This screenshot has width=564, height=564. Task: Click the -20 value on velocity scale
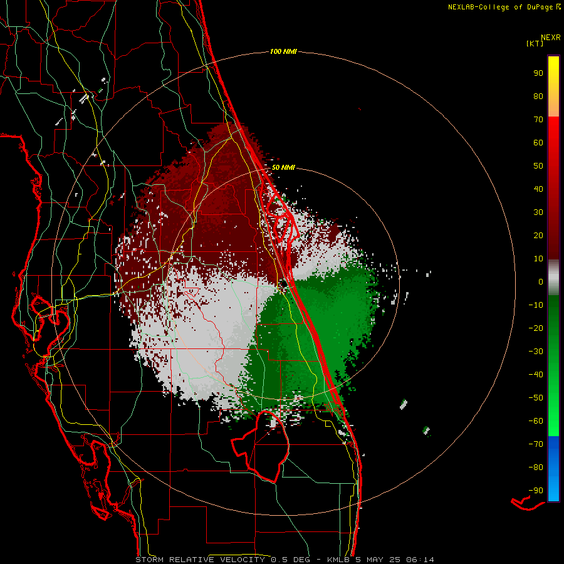click(536, 328)
